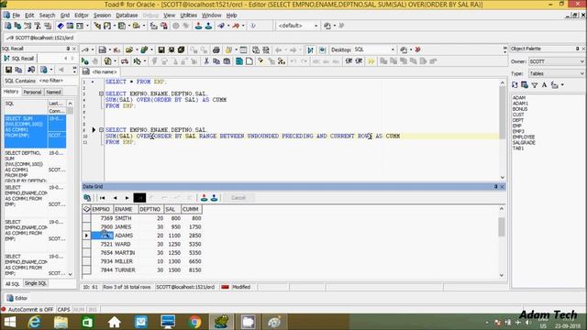Click the open folder icon in editor toolbar
587x330 pixels.
click(x=129, y=49)
